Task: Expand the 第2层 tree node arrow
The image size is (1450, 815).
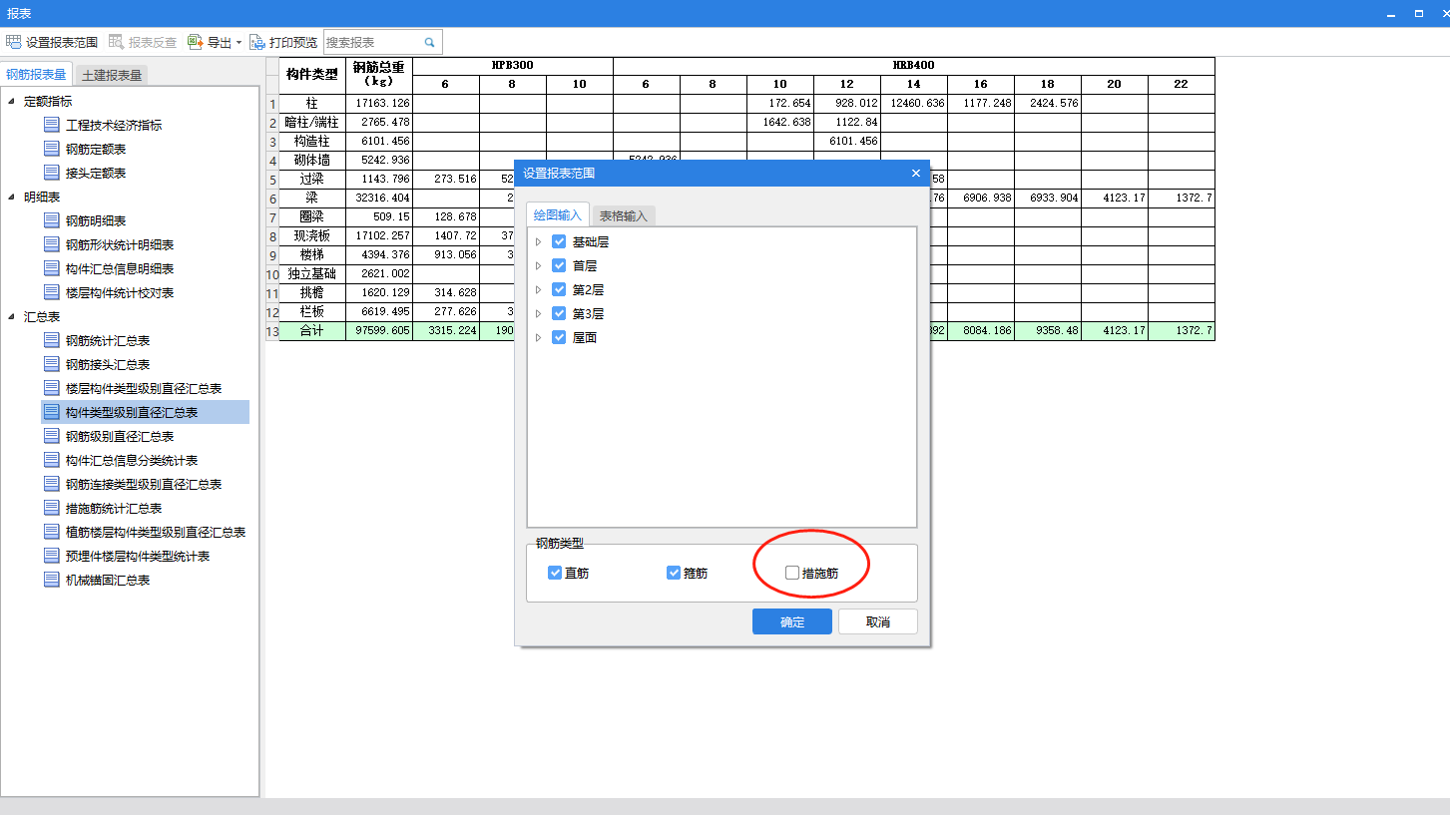Action: click(539, 289)
